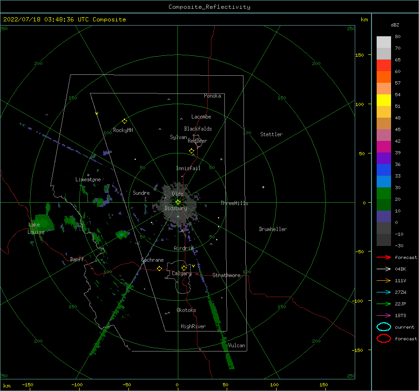Click the red forecast ellipse icon
419x391 pixels.
(x=384, y=338)
